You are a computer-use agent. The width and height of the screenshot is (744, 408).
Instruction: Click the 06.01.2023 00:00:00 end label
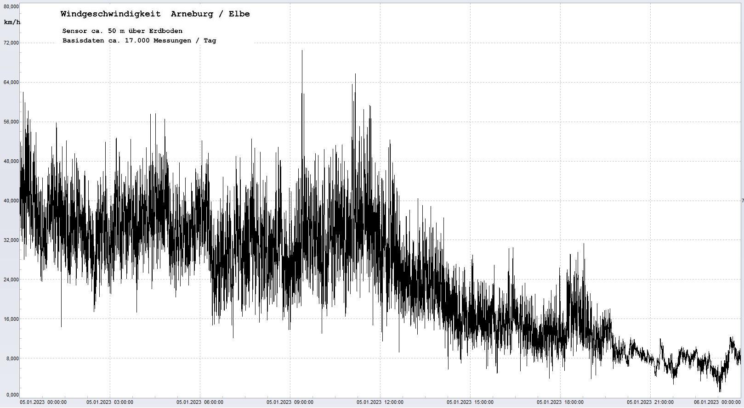[x=717, y=402]
